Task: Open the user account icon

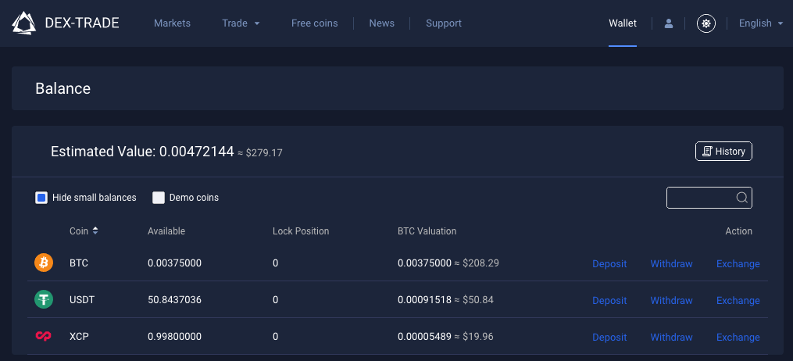Action: click(669, 23)
